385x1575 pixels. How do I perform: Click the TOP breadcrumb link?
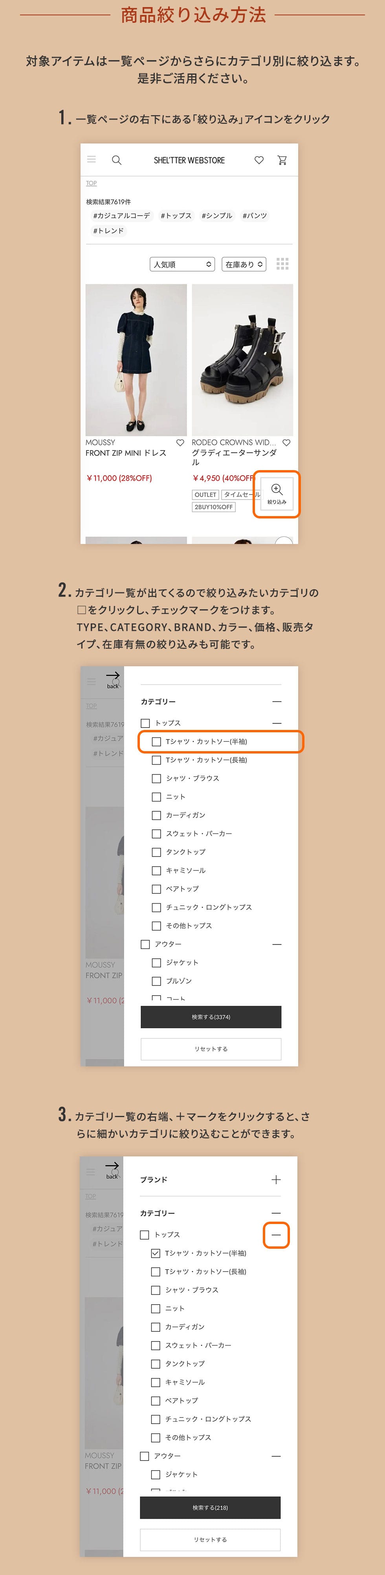(91, 184)
